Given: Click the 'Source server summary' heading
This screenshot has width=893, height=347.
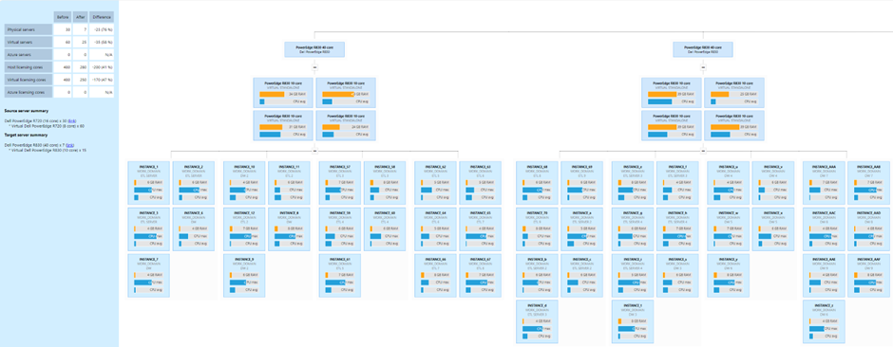Looking at the screenshot, I should 27,111.
